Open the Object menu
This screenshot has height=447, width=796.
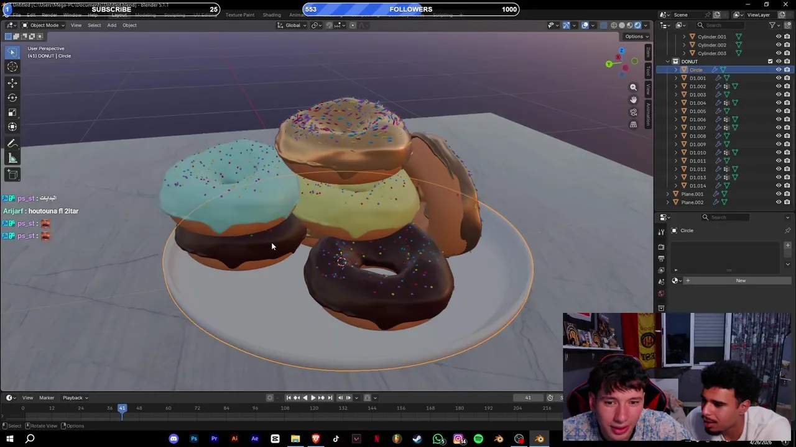pyautogui.click(x=129, y=25)
